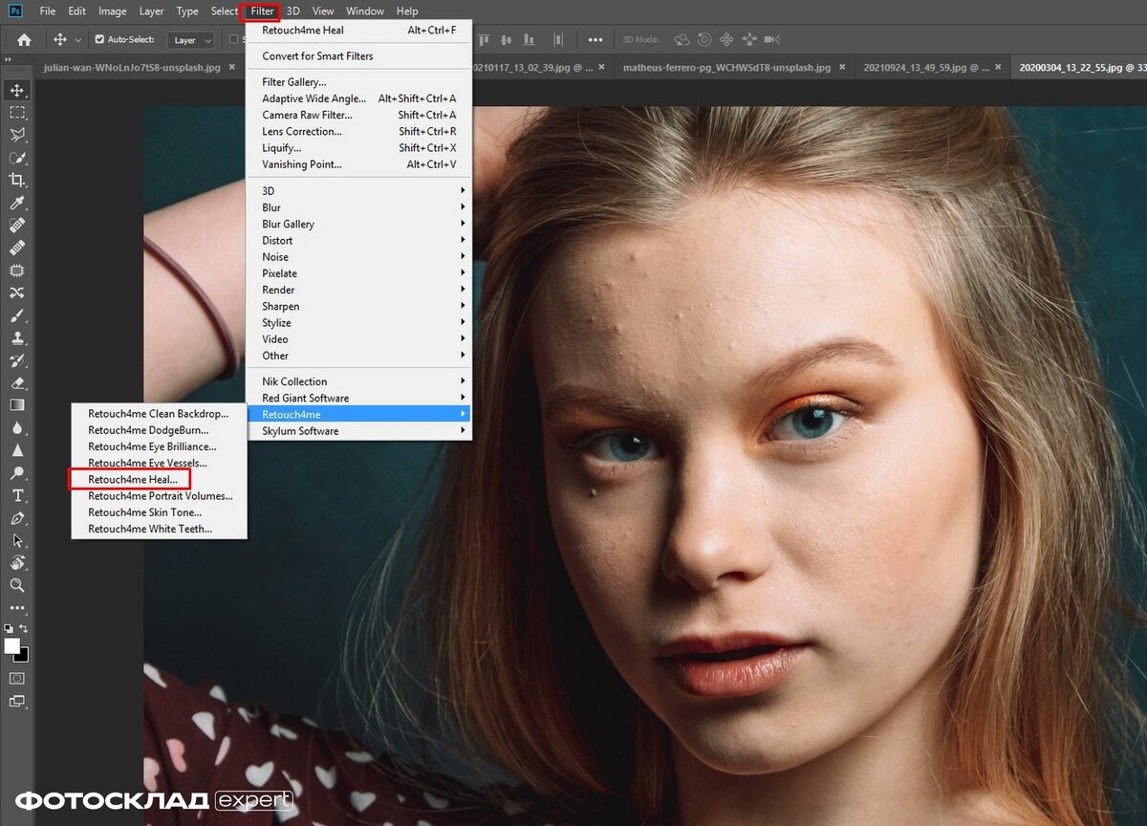
Task: Open the Edit Toolbar three-dots button
Action: [17, 608]
